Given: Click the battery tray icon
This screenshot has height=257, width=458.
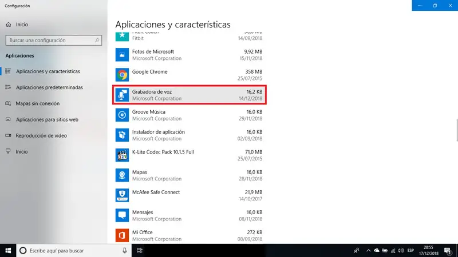Looking at the screenshot, I should click(385, 251).
